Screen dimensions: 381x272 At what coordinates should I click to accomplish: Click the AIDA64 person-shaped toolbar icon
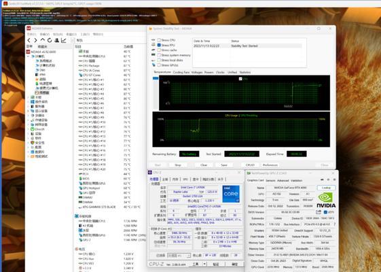click(x=56, y=40)
